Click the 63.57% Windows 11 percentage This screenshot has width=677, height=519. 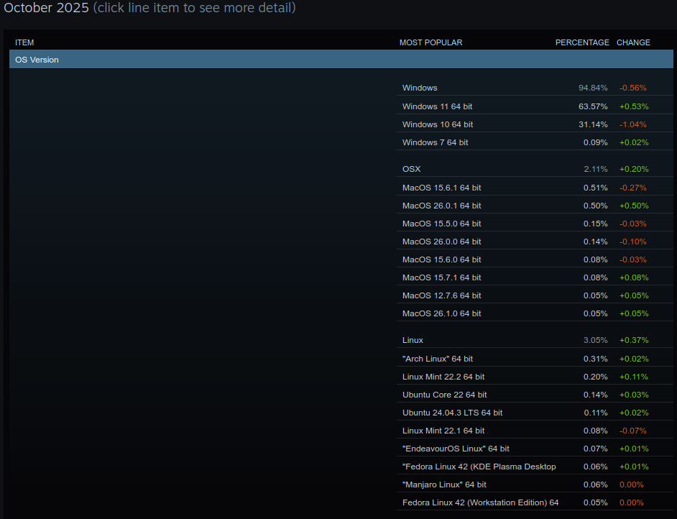coord(593,106)
